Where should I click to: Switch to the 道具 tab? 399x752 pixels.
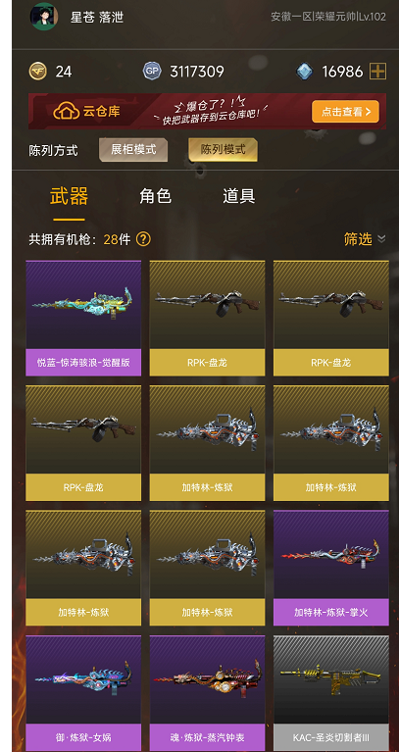pos(239,196)
